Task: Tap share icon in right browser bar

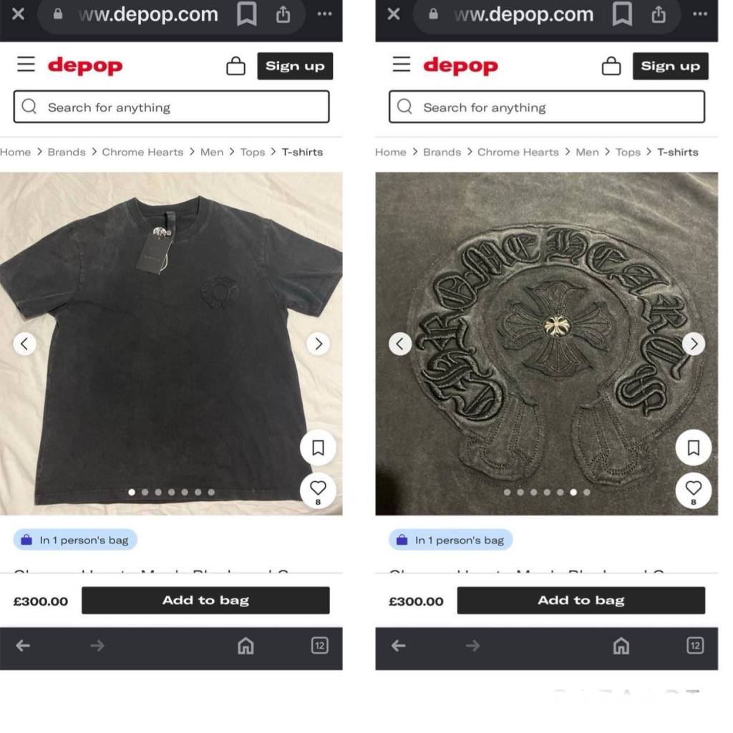Action: [x=659, y=14]
